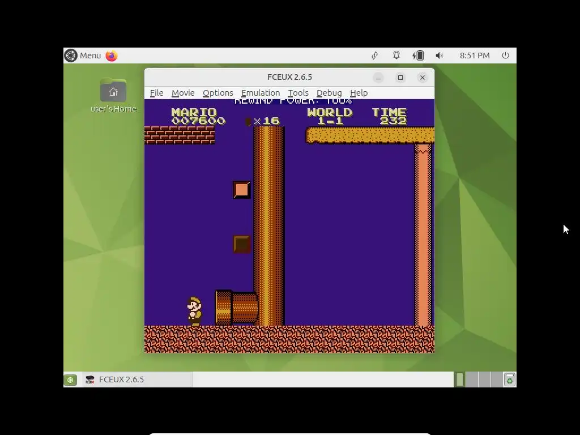Click the network connection indicator icon
Viewport: 580px width, 435px height.
coord(375,56)
